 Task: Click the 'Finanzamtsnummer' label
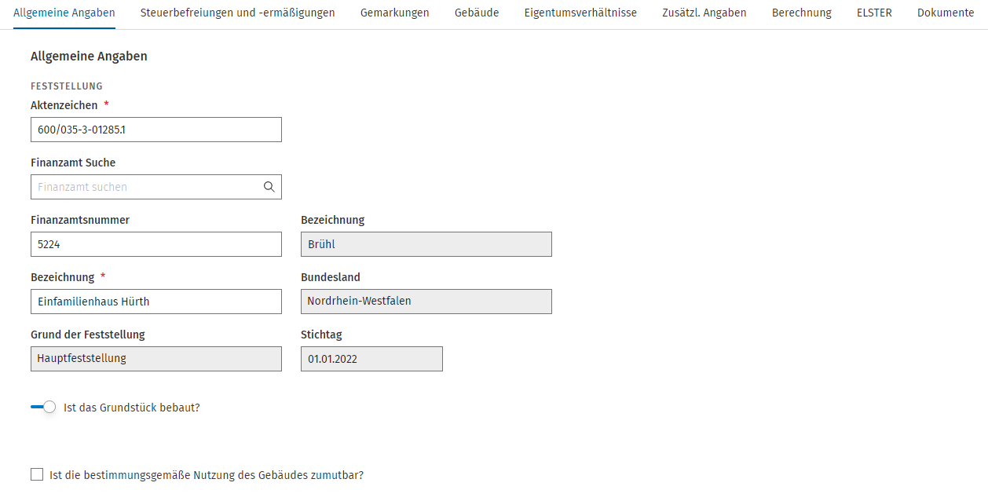[x=80, y=220]
